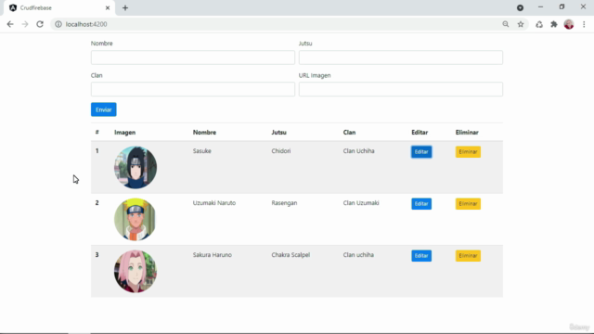Close the Crudfirebase tab

(x=108, y=7)
